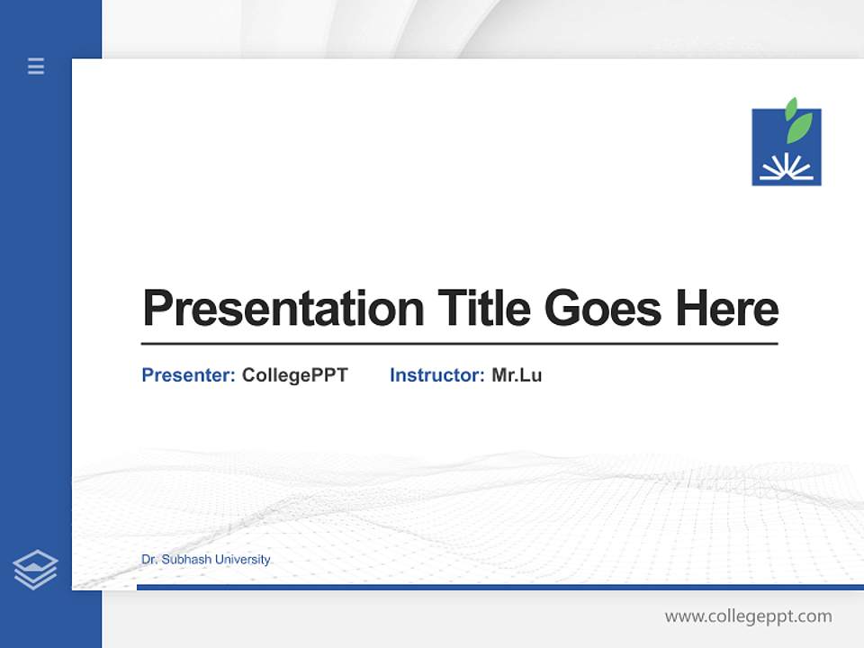Click the stacked layers icon in sidebar
This screenshot has height=648, width=864.
coord(35,570)
